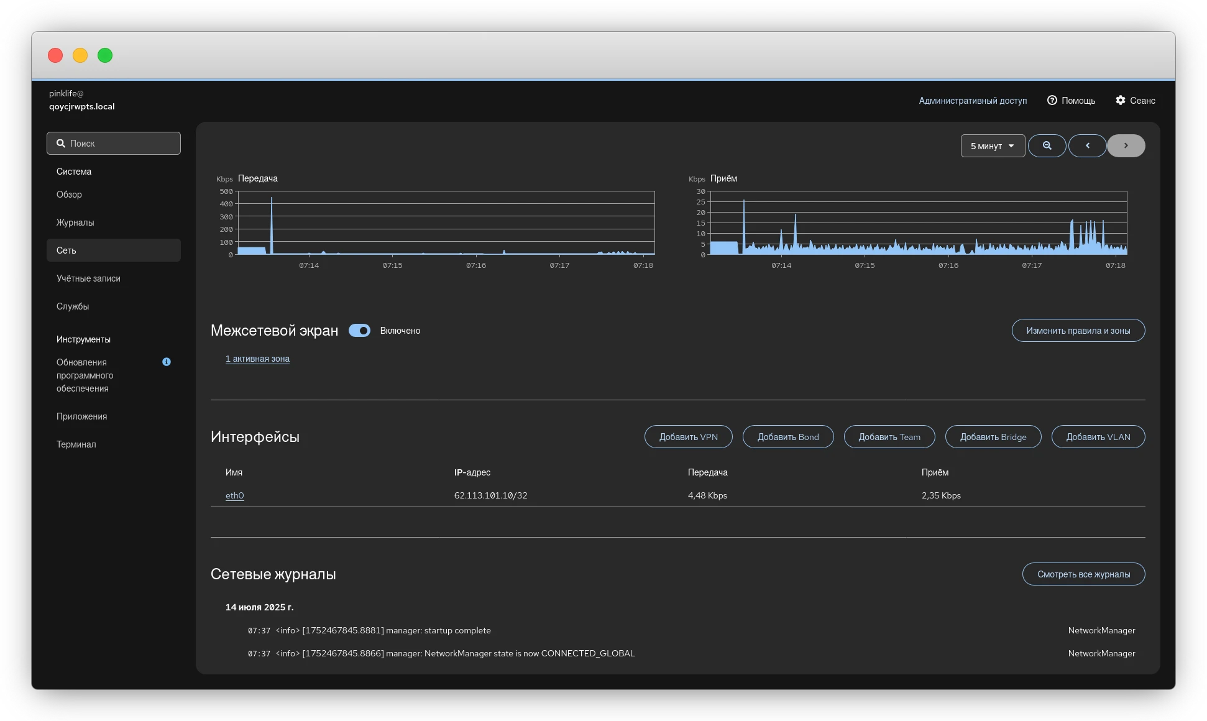1207x721 pixels.
Task: Click Add VPN button
Action: click(688, 437)
